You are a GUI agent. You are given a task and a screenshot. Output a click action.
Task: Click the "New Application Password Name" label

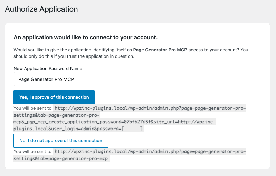click(48, 68)
